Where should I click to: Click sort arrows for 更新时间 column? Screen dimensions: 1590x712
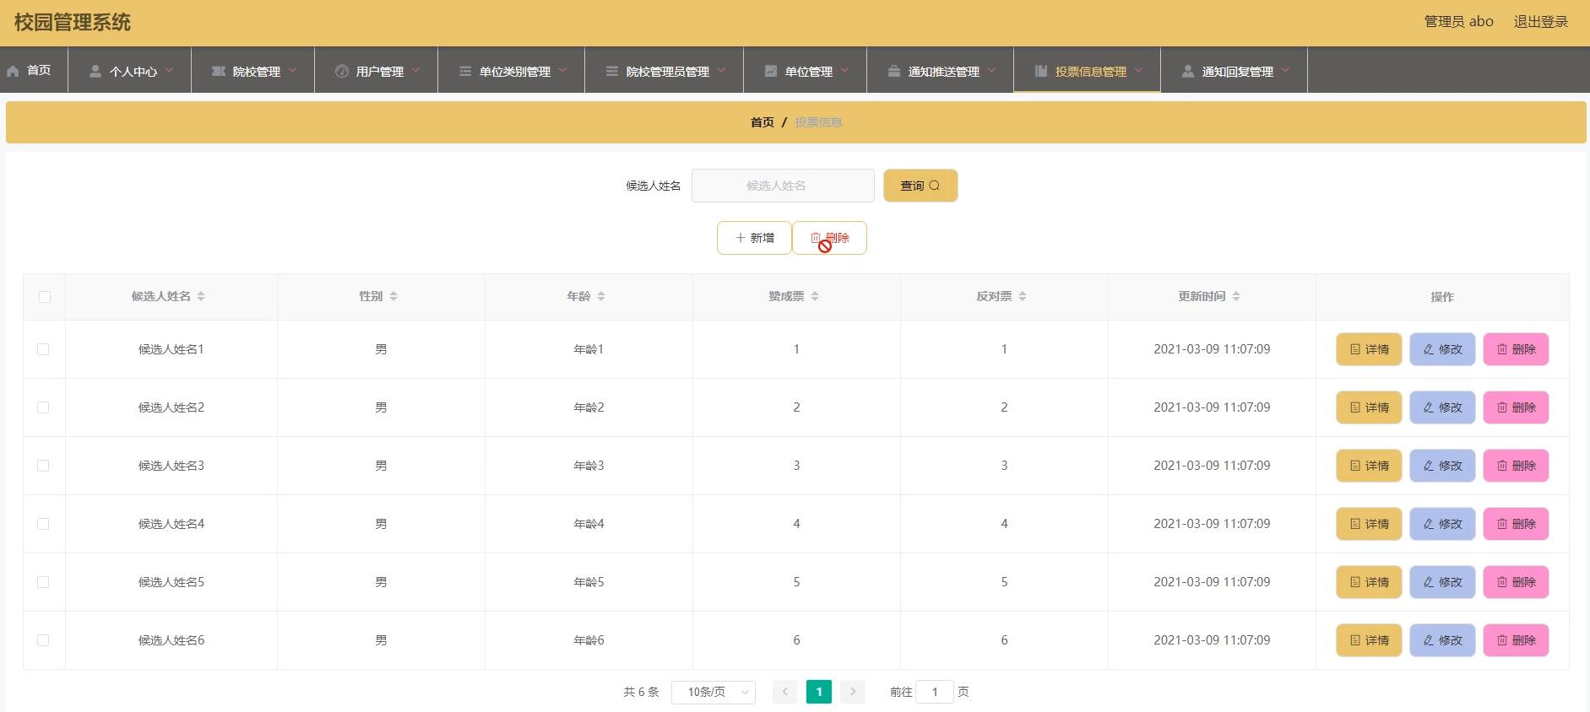click(1236, 296)
